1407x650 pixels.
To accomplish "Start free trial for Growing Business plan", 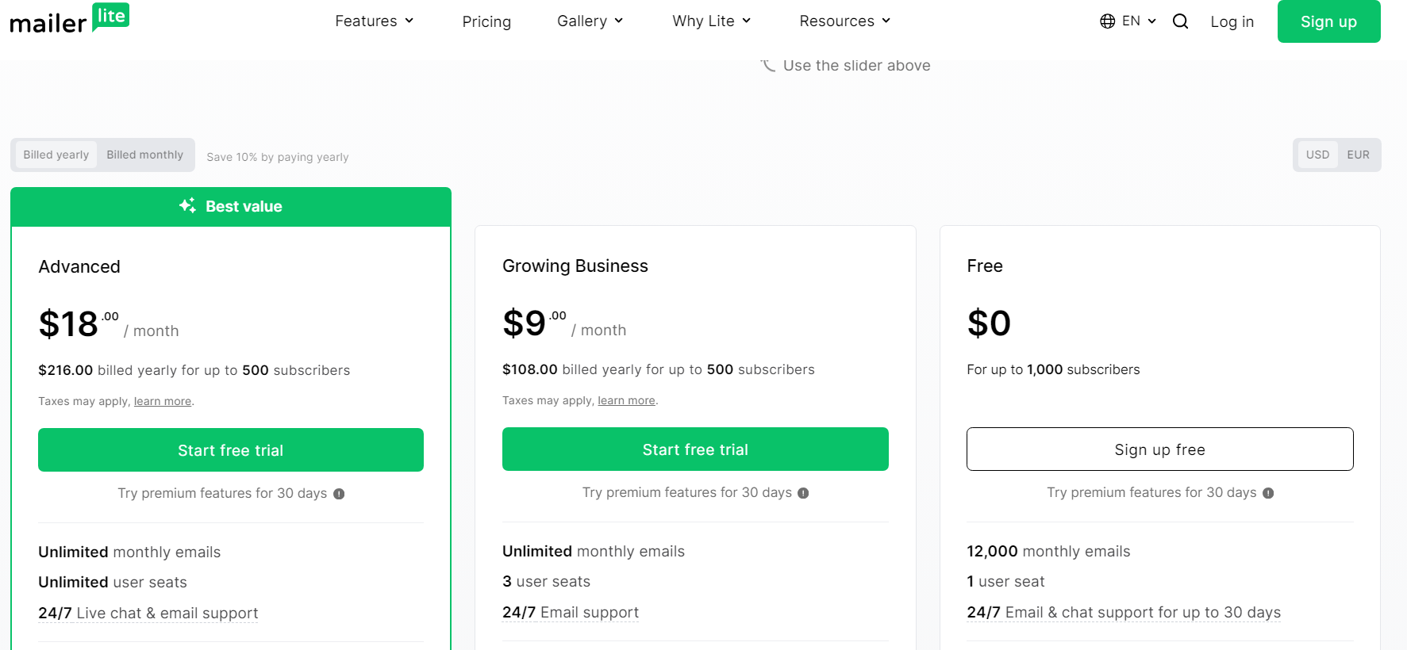I will (x=695, y=449).
